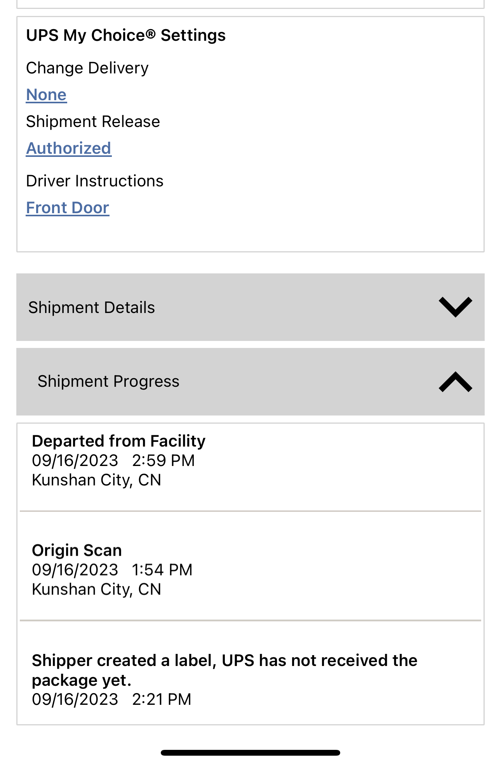
Task: Open the Change Delivery 'None' link
Action: point(46,95)
